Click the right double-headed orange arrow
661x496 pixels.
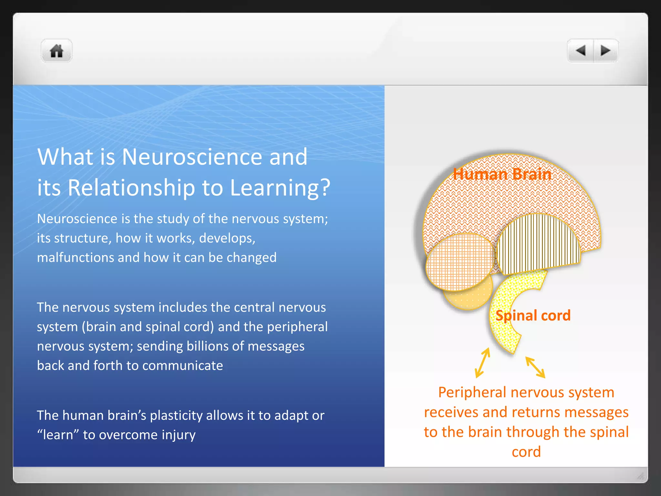[x=535, y=367]
